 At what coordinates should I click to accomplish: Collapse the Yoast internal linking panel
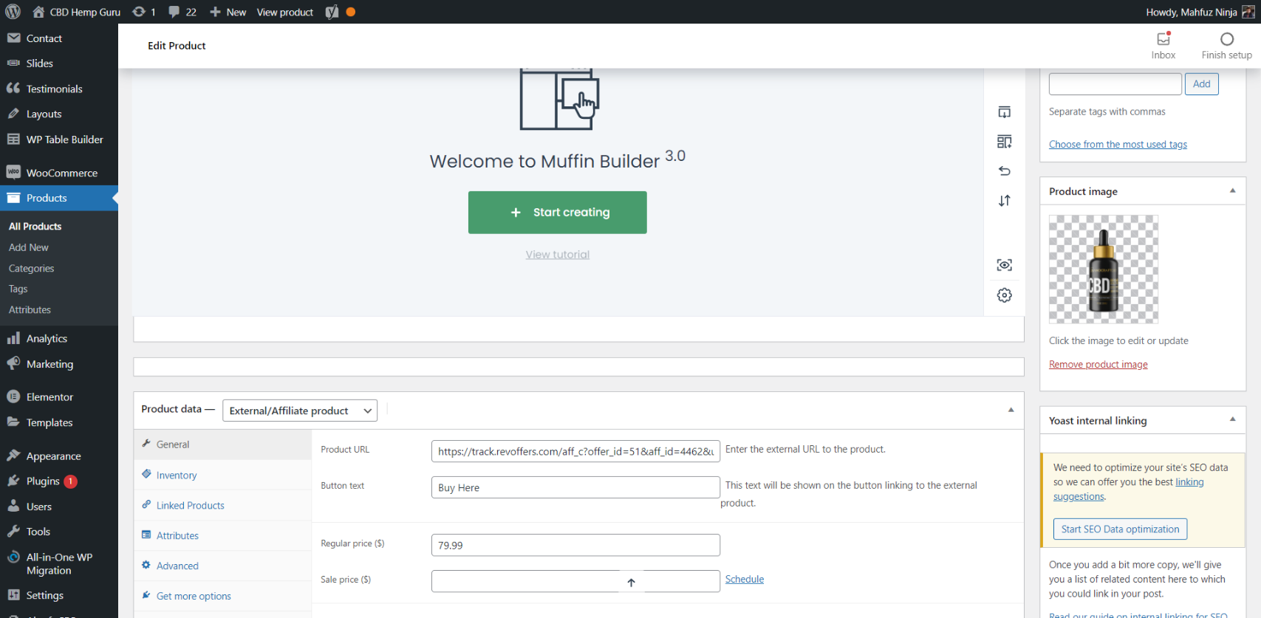(x=1232, y=419)
